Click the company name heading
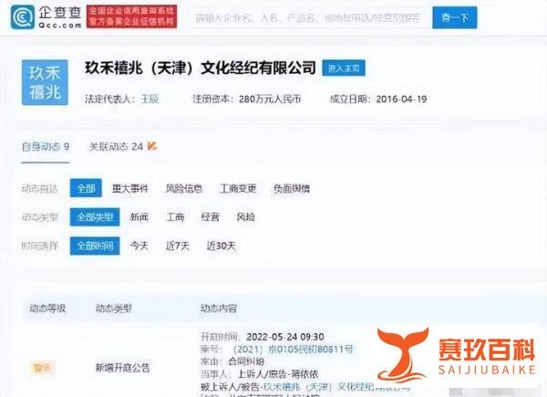 [x=201, y=68]
